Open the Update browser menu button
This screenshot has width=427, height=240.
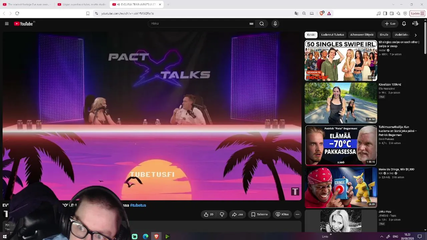pos(417,13)
